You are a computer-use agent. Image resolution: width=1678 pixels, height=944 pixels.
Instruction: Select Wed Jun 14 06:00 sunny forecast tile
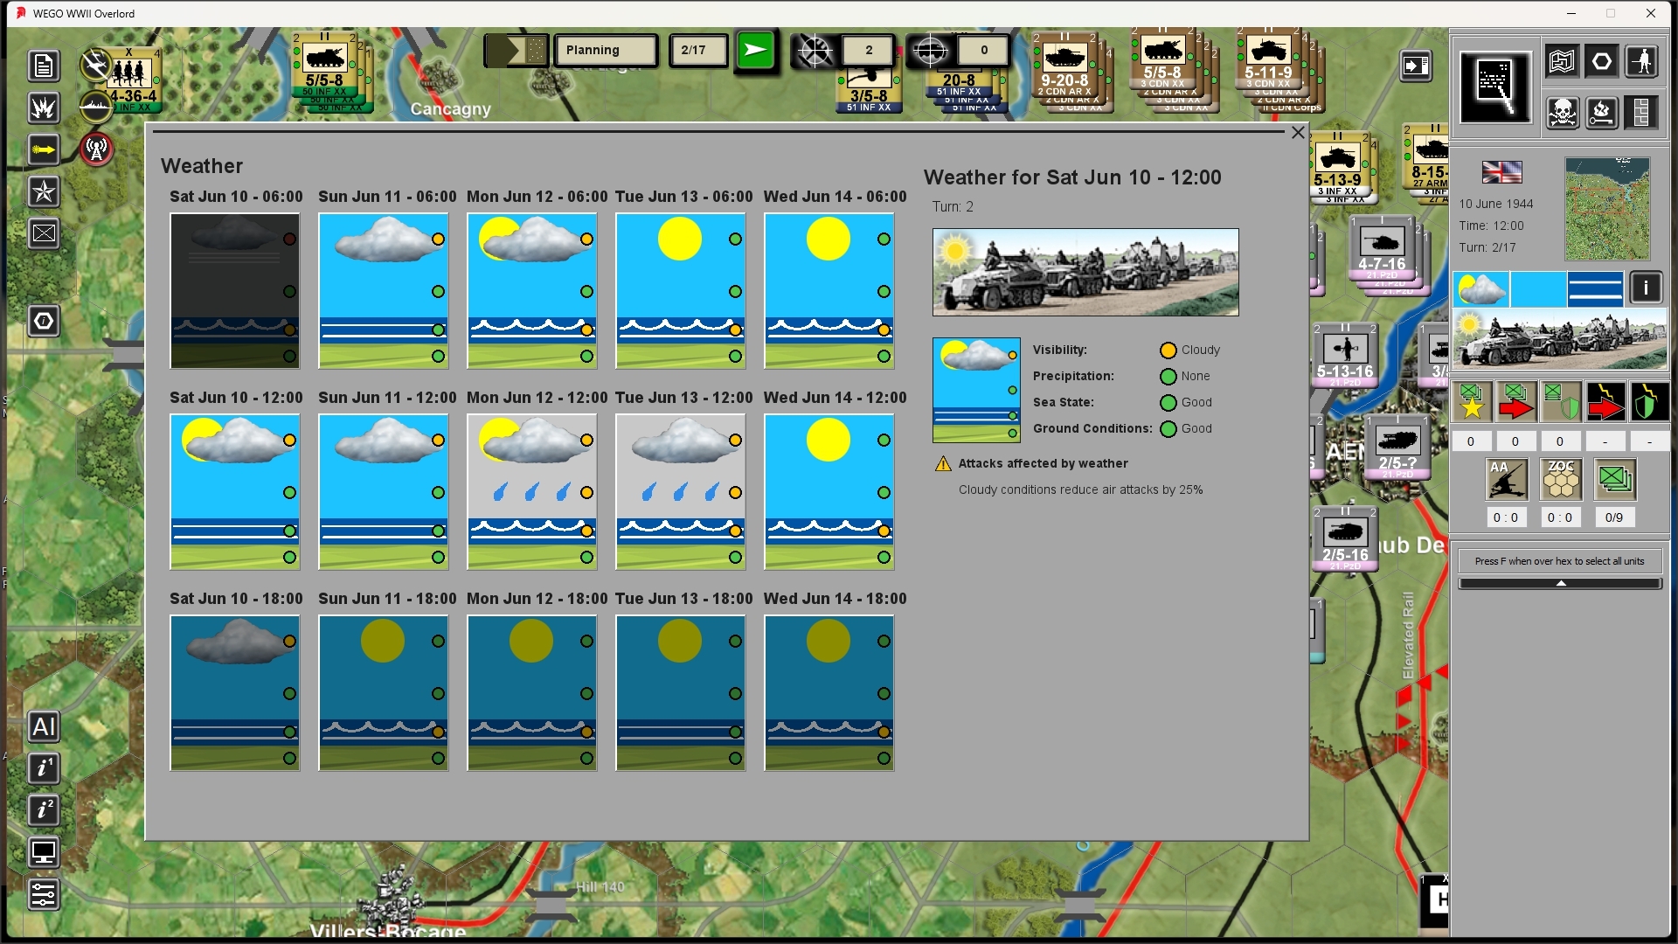pos(829,290)
